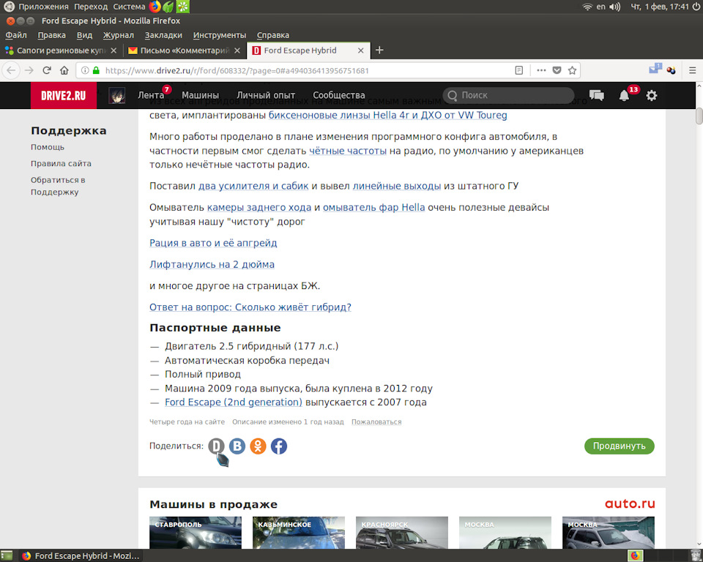Open the Закладки menu
703x562 pixels.
pyautogui.click(x=163, y=35)
